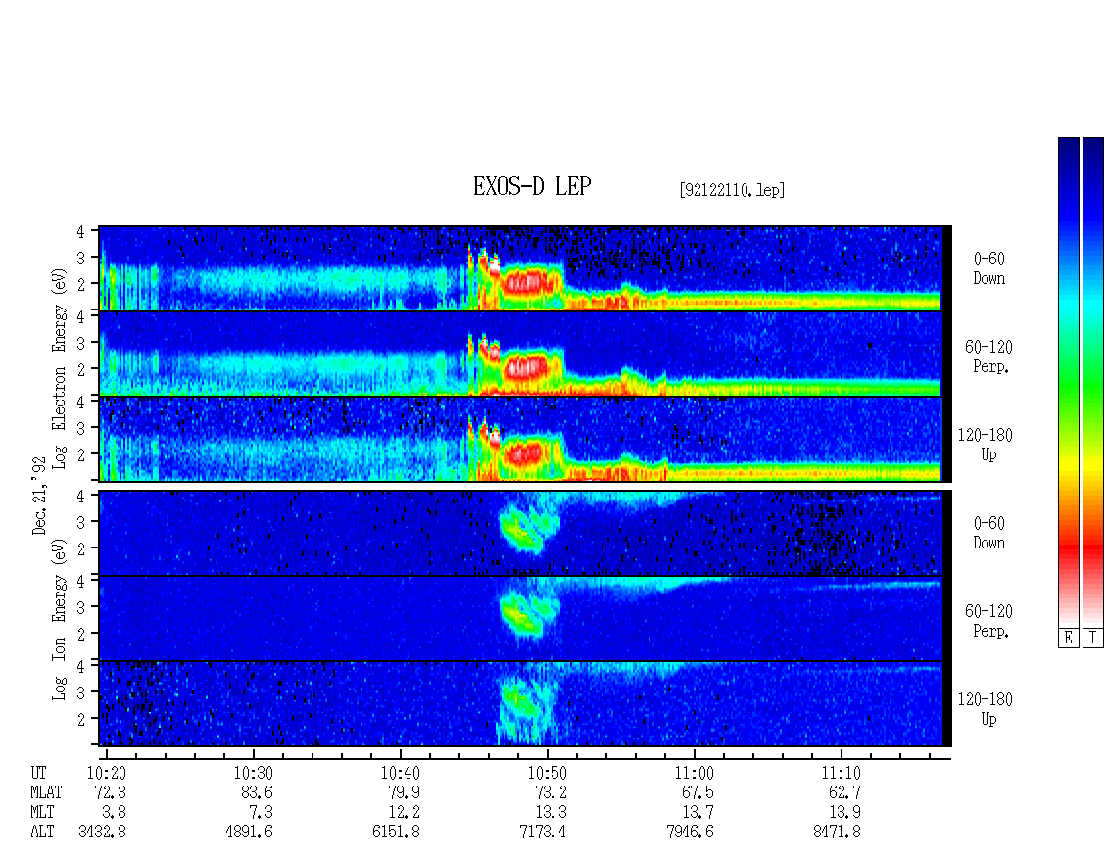Click the ALT value 4891.6
This screenshot has width=1107, height=857.
point(249,832)
